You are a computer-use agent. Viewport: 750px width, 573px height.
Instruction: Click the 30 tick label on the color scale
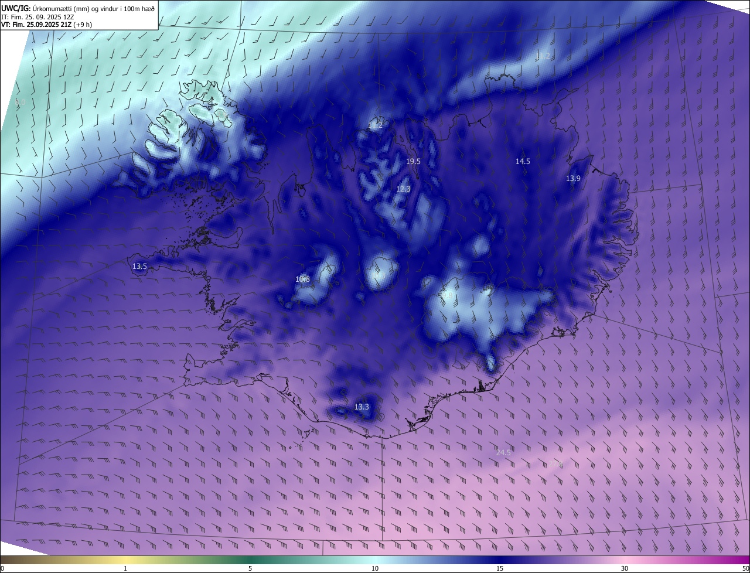[625, 568]
